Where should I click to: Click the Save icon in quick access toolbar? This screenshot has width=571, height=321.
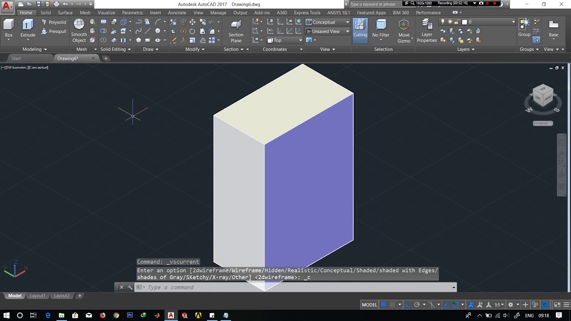coord(39,4)
